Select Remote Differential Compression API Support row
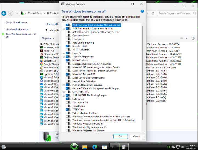The width and height of the screenshot is (198, 150). [x=96, y=88]
